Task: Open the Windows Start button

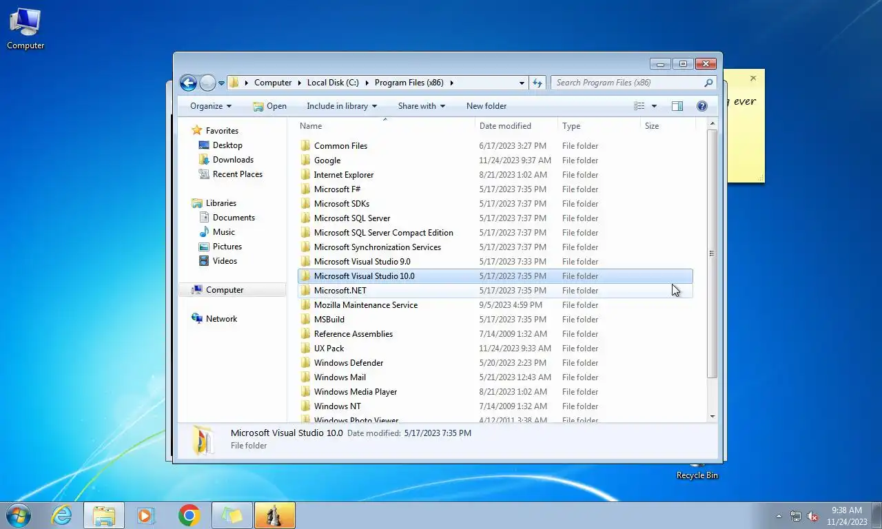Action: coord(17,515)
